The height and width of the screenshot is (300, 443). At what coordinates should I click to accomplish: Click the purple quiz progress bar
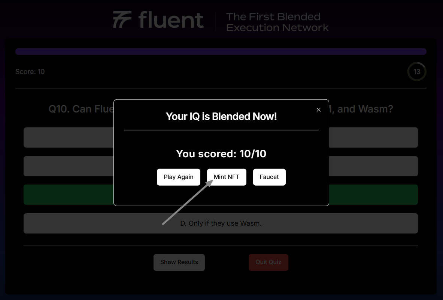(x=221, y=52)
